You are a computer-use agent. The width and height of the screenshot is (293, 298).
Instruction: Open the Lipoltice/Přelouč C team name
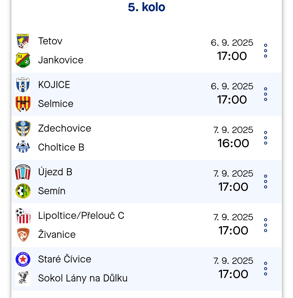pos(81,216)
